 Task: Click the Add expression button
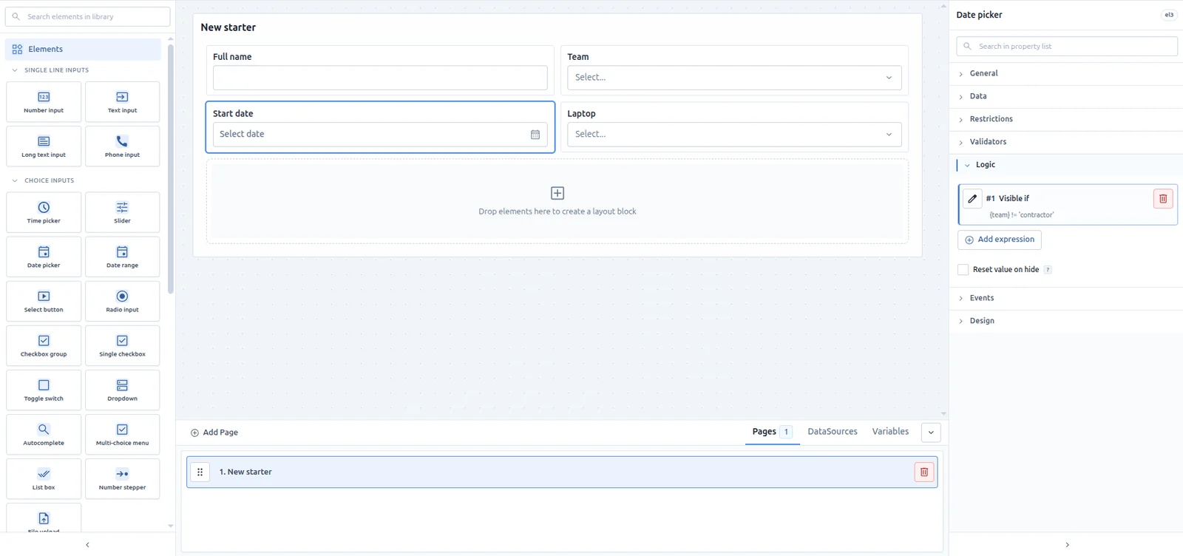pyautogui.click(x=1000, y=240)
